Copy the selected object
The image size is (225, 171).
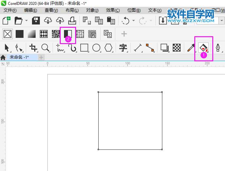(x=99, y=21)
